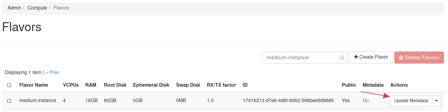Click the Flavors breadcrumb item
This screenshot has height=112, width=448.
click(61, 8)
